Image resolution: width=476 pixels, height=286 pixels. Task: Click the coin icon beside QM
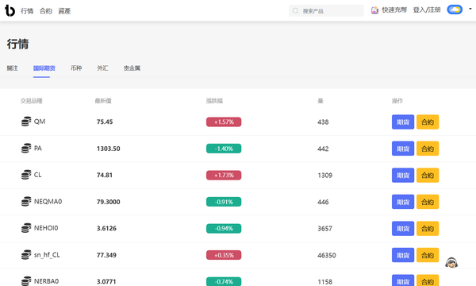pyautogui.click(x=26, y=122)
